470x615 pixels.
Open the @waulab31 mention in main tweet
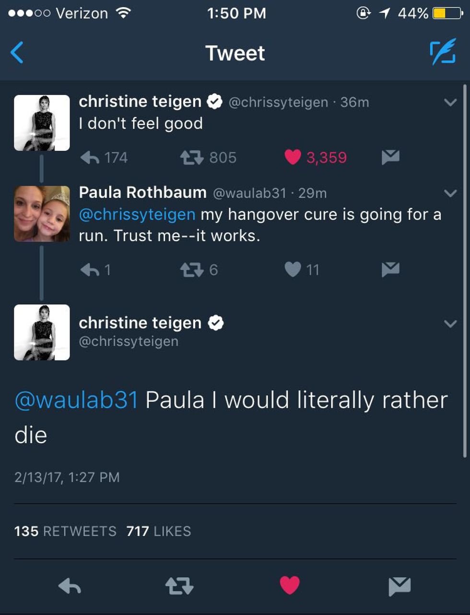tap(77, 400)
